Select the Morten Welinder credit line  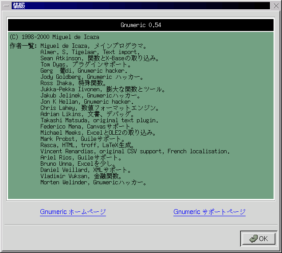click(94, 182)
